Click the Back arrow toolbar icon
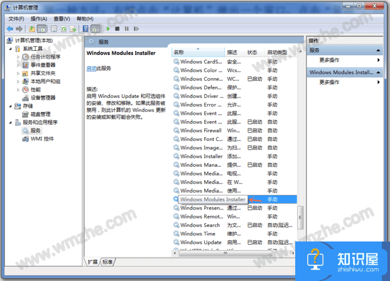The width and height of the screenshot is (390, 281). [10, 29]
